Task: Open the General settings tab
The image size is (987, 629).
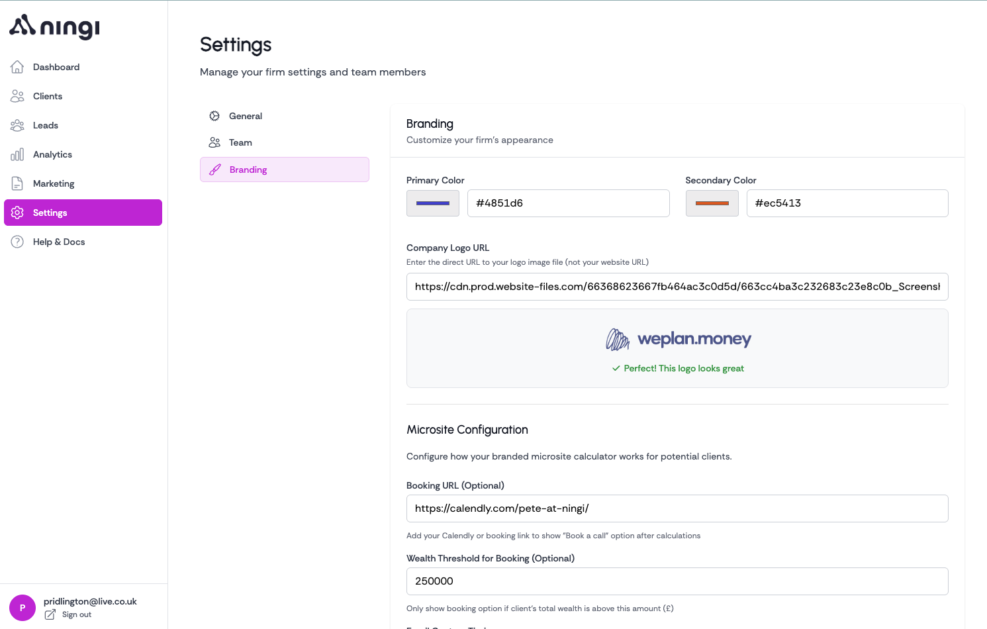Action: [246, 116]
